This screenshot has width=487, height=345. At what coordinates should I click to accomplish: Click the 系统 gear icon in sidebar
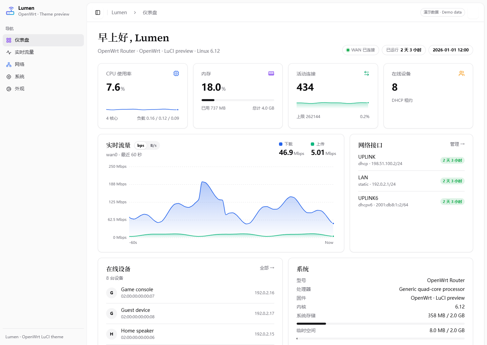(9, 77)
